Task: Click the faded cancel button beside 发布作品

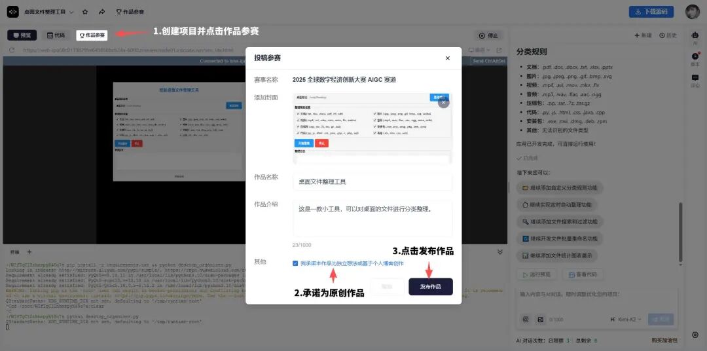Action: point(387,286)
